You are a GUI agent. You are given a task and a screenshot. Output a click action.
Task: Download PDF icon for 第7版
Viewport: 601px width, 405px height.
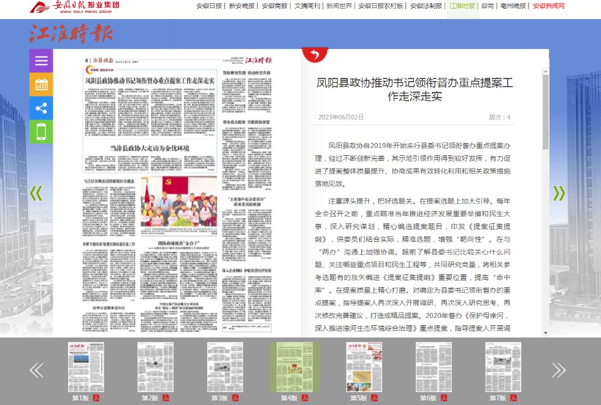(514, 398)
